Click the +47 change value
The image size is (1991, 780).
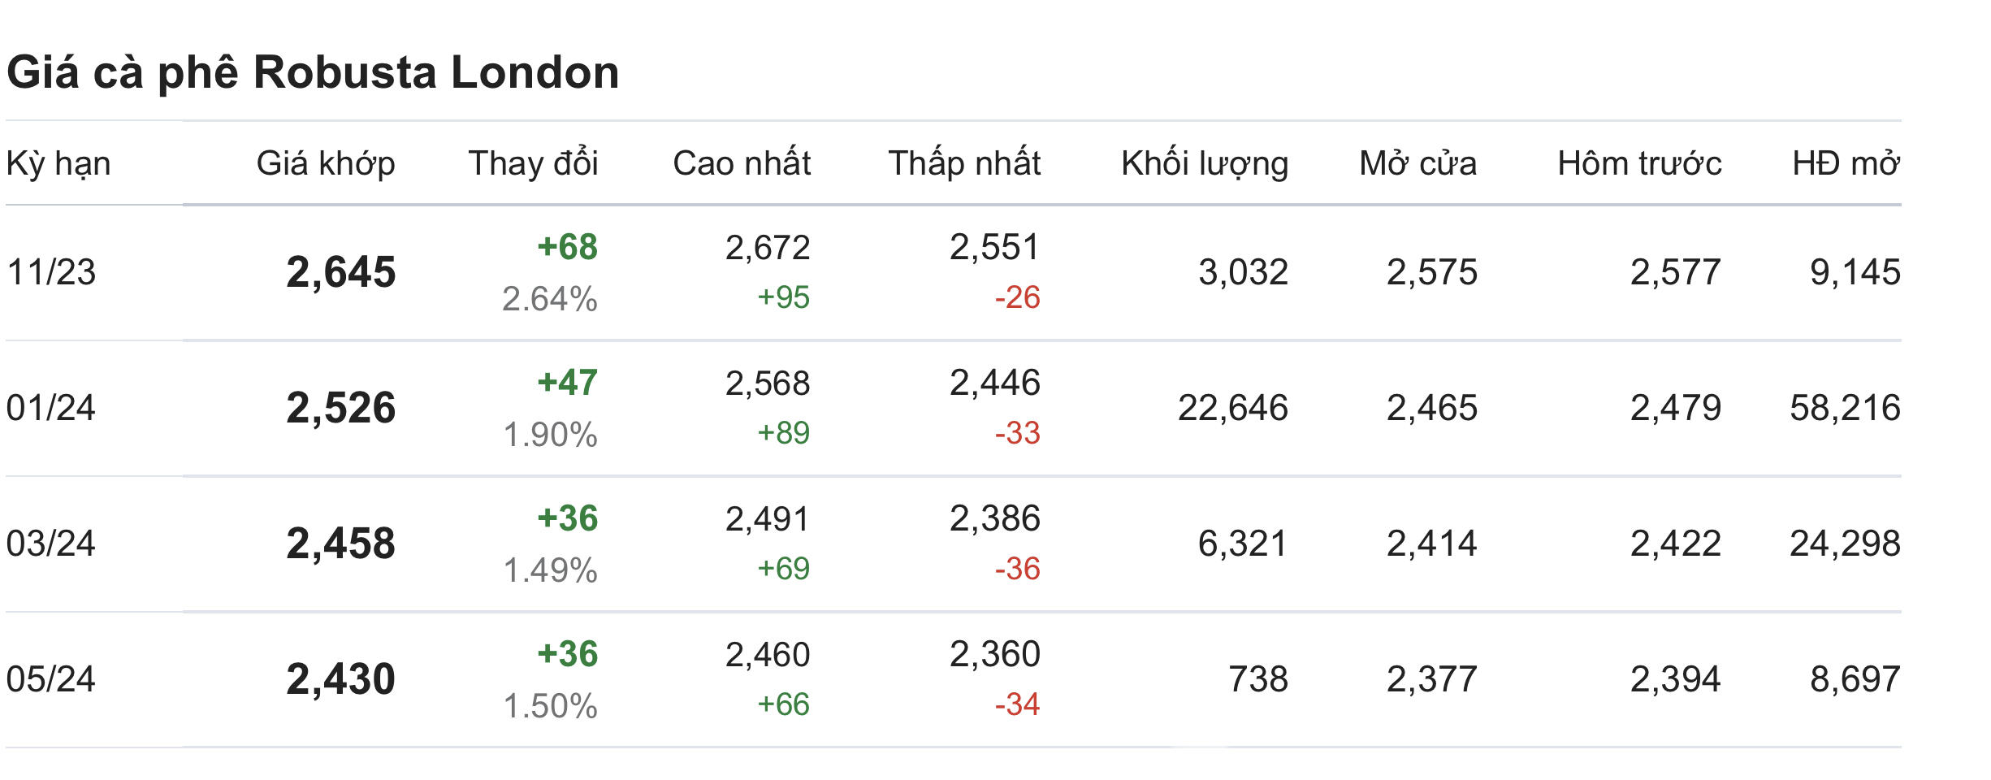point(568,383)
